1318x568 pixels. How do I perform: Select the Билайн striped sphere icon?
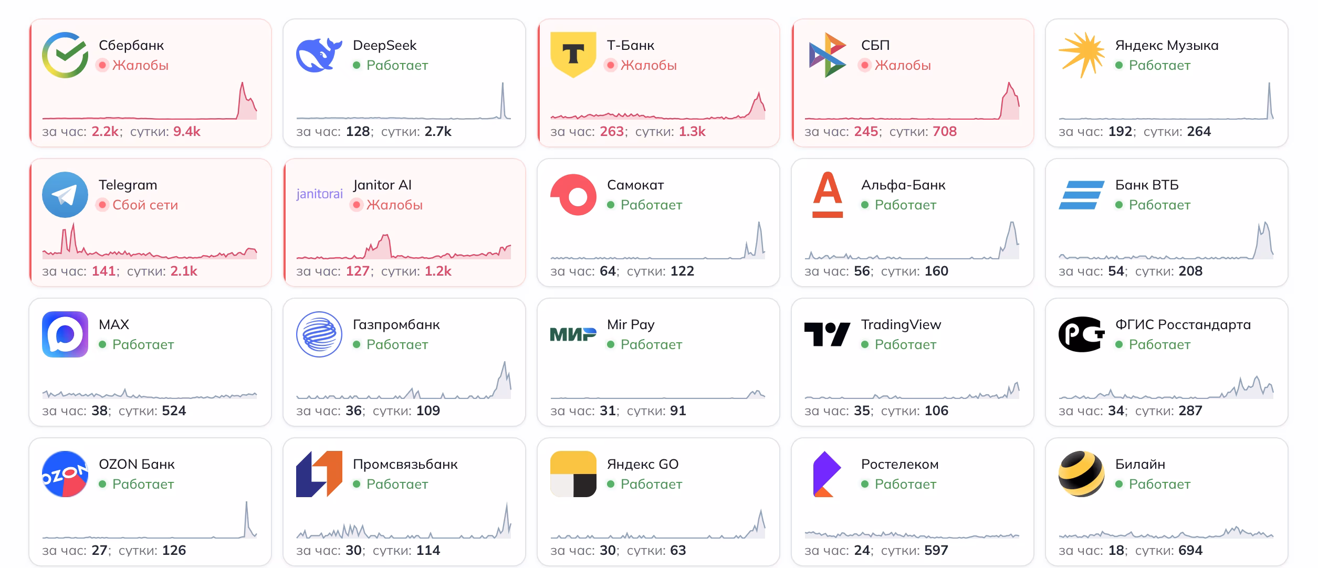pyautogui.click(x=1082, y=474)
